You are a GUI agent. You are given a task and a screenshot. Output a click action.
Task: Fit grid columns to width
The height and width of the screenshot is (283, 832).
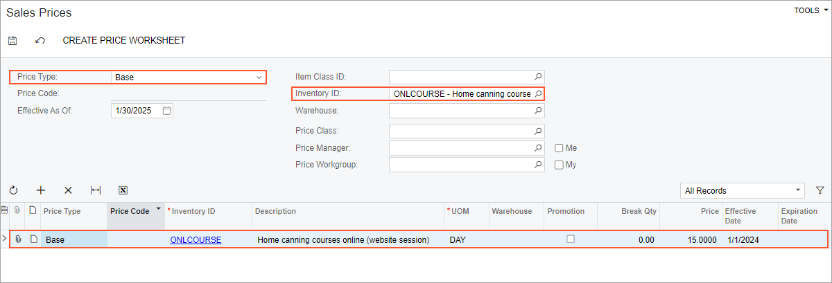(x=96, y=190)
